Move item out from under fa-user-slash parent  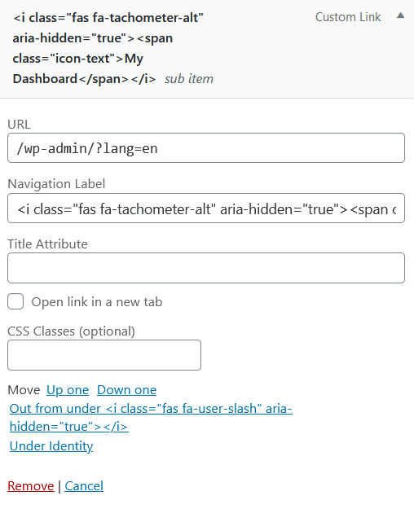tap(151, 418)
